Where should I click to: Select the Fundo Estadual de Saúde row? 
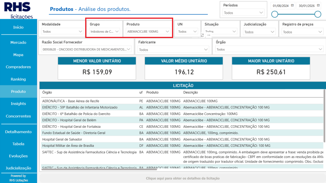(182, 133)
